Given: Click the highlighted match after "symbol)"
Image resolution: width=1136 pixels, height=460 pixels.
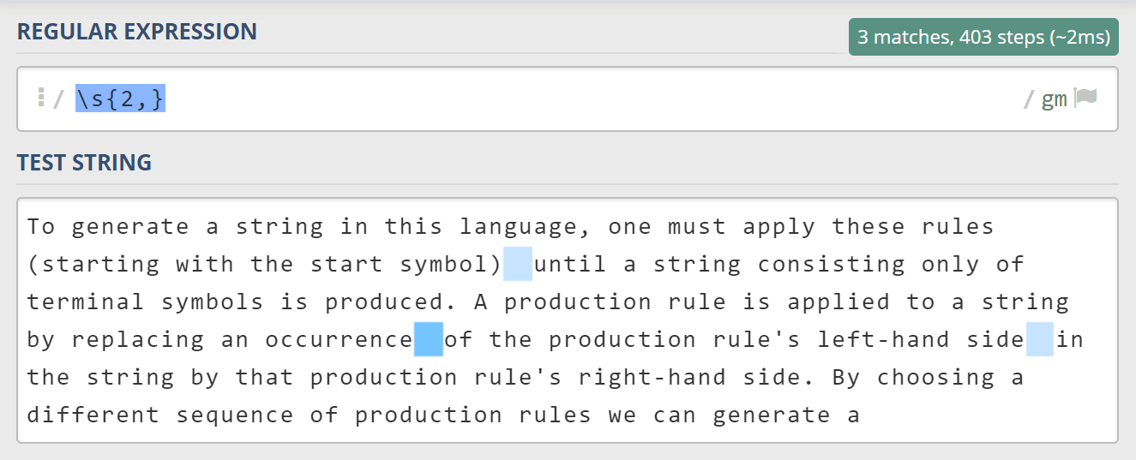Looking at the screenshot, I should (518, 265).
